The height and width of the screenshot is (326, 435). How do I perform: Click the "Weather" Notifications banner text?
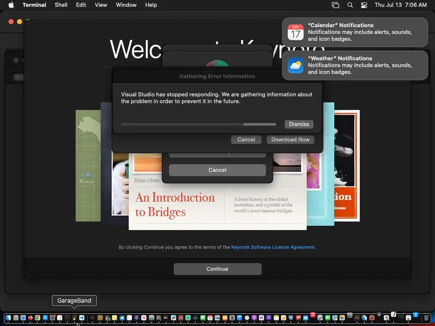(340, 58)
